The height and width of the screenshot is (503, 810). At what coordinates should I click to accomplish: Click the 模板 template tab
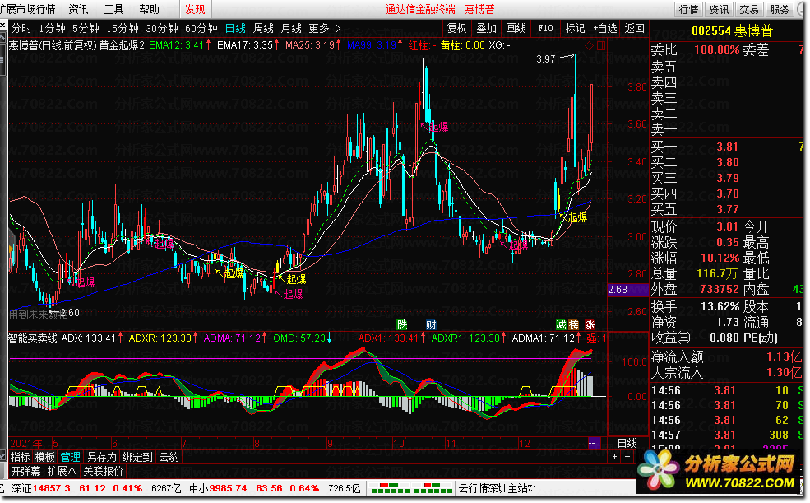click(45, 457)
